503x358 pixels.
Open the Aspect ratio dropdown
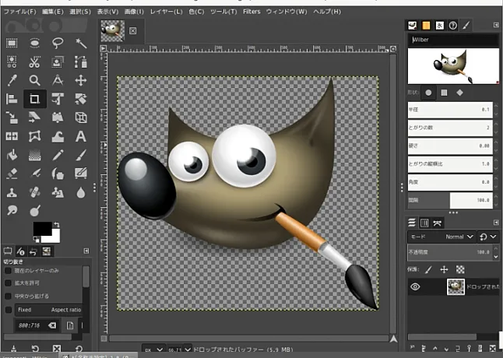coord(68,309)
